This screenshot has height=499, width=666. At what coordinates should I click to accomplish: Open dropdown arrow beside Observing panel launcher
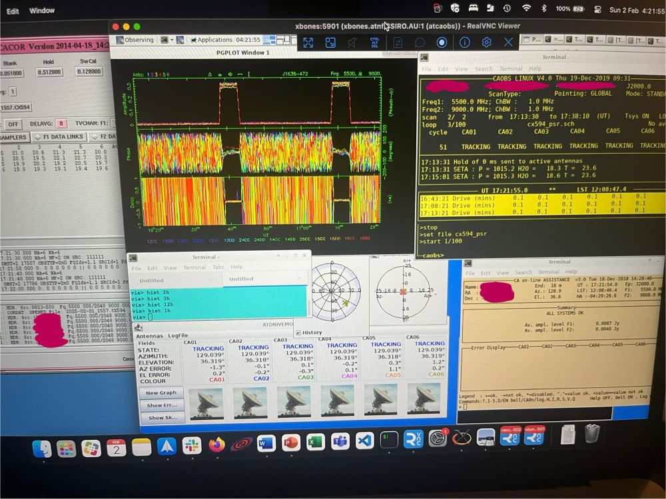coord(172,40)
